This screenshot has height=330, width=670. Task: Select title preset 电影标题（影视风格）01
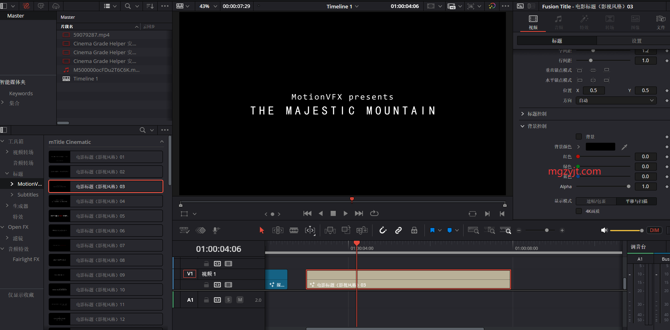tap(106, 157)
